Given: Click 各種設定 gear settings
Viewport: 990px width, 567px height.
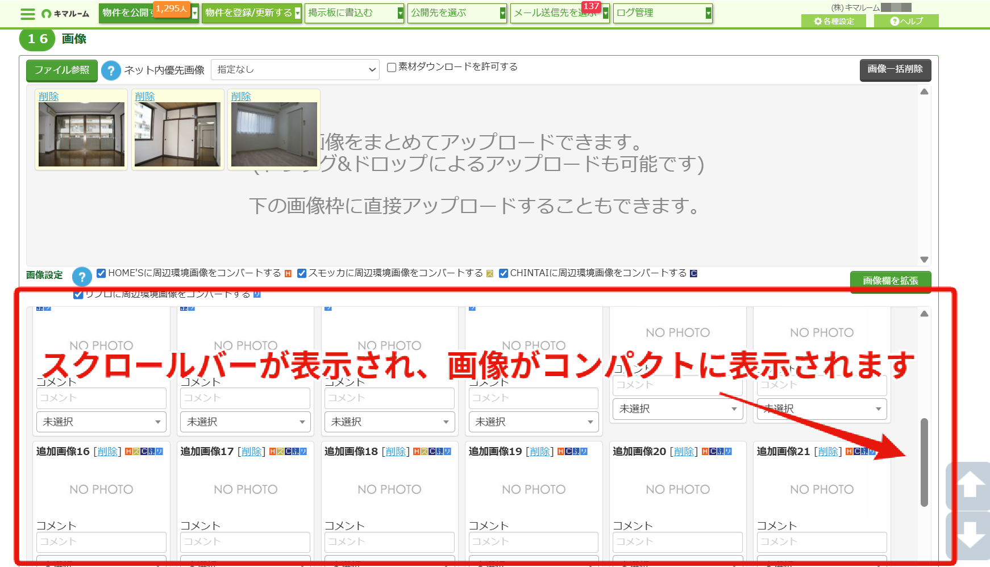Looking at the screenshot, I should coord(834,21).
